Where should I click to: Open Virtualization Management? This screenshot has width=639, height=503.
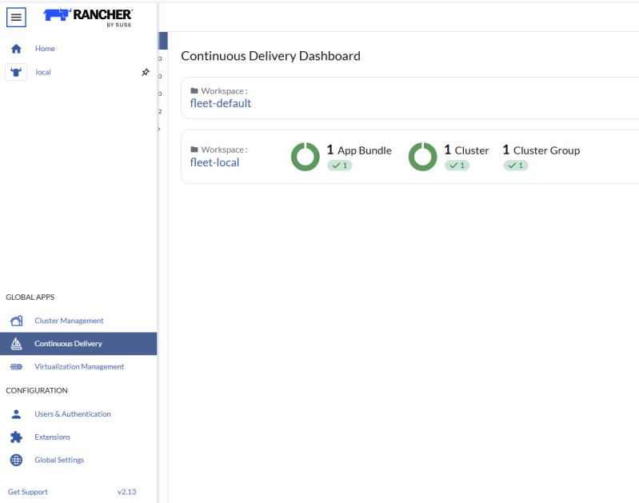click(79, 366)
